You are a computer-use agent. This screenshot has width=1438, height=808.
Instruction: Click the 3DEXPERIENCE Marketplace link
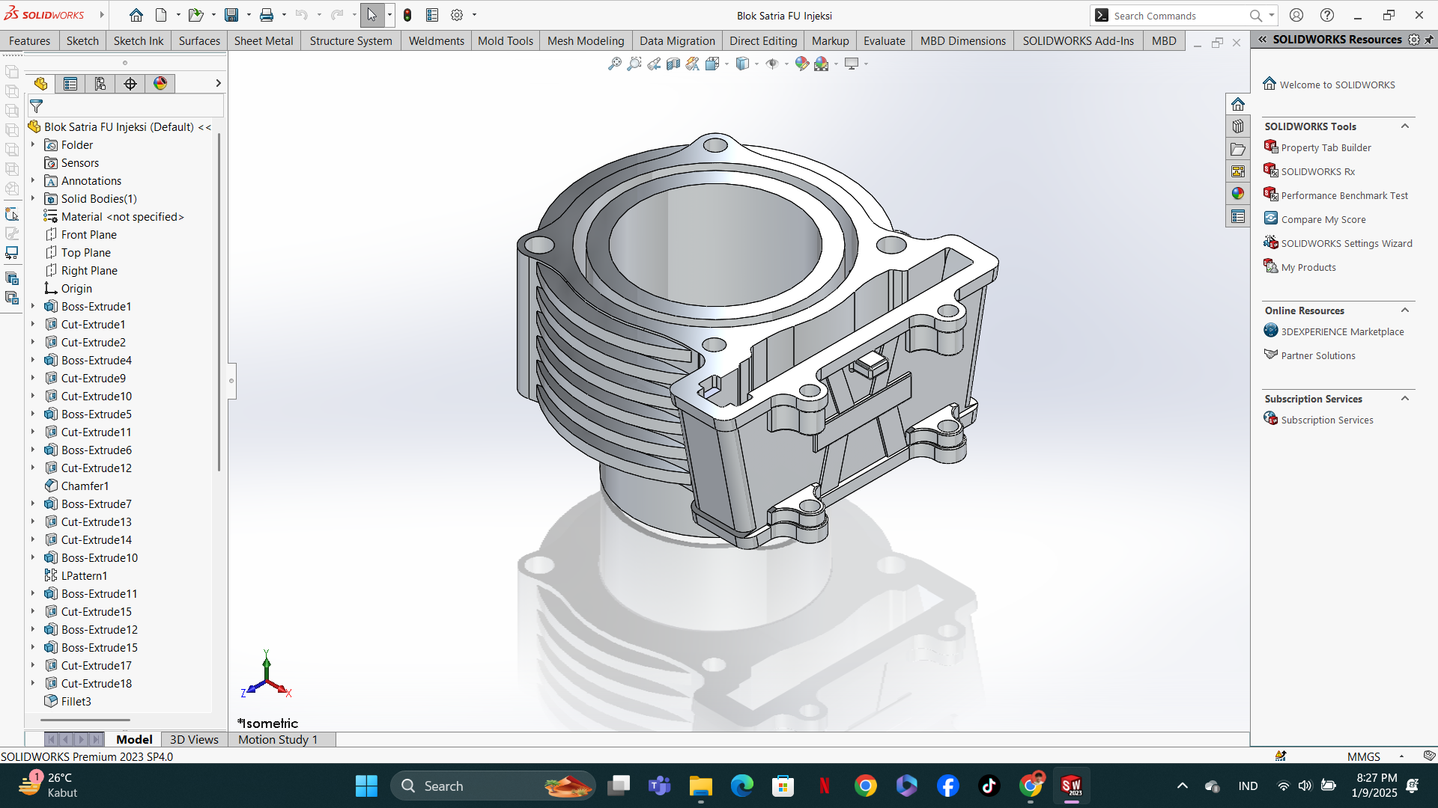[x=1342, y=331]
